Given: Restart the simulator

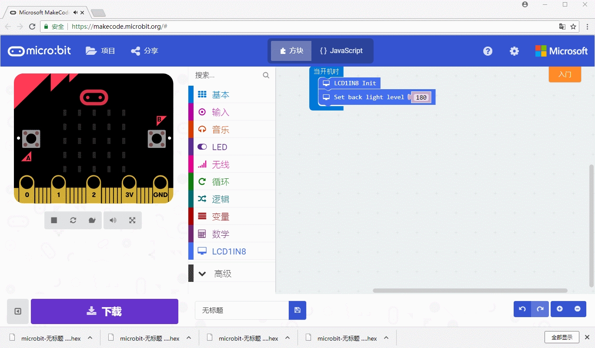Looking at the screenshot, I should tap(73, 221).
